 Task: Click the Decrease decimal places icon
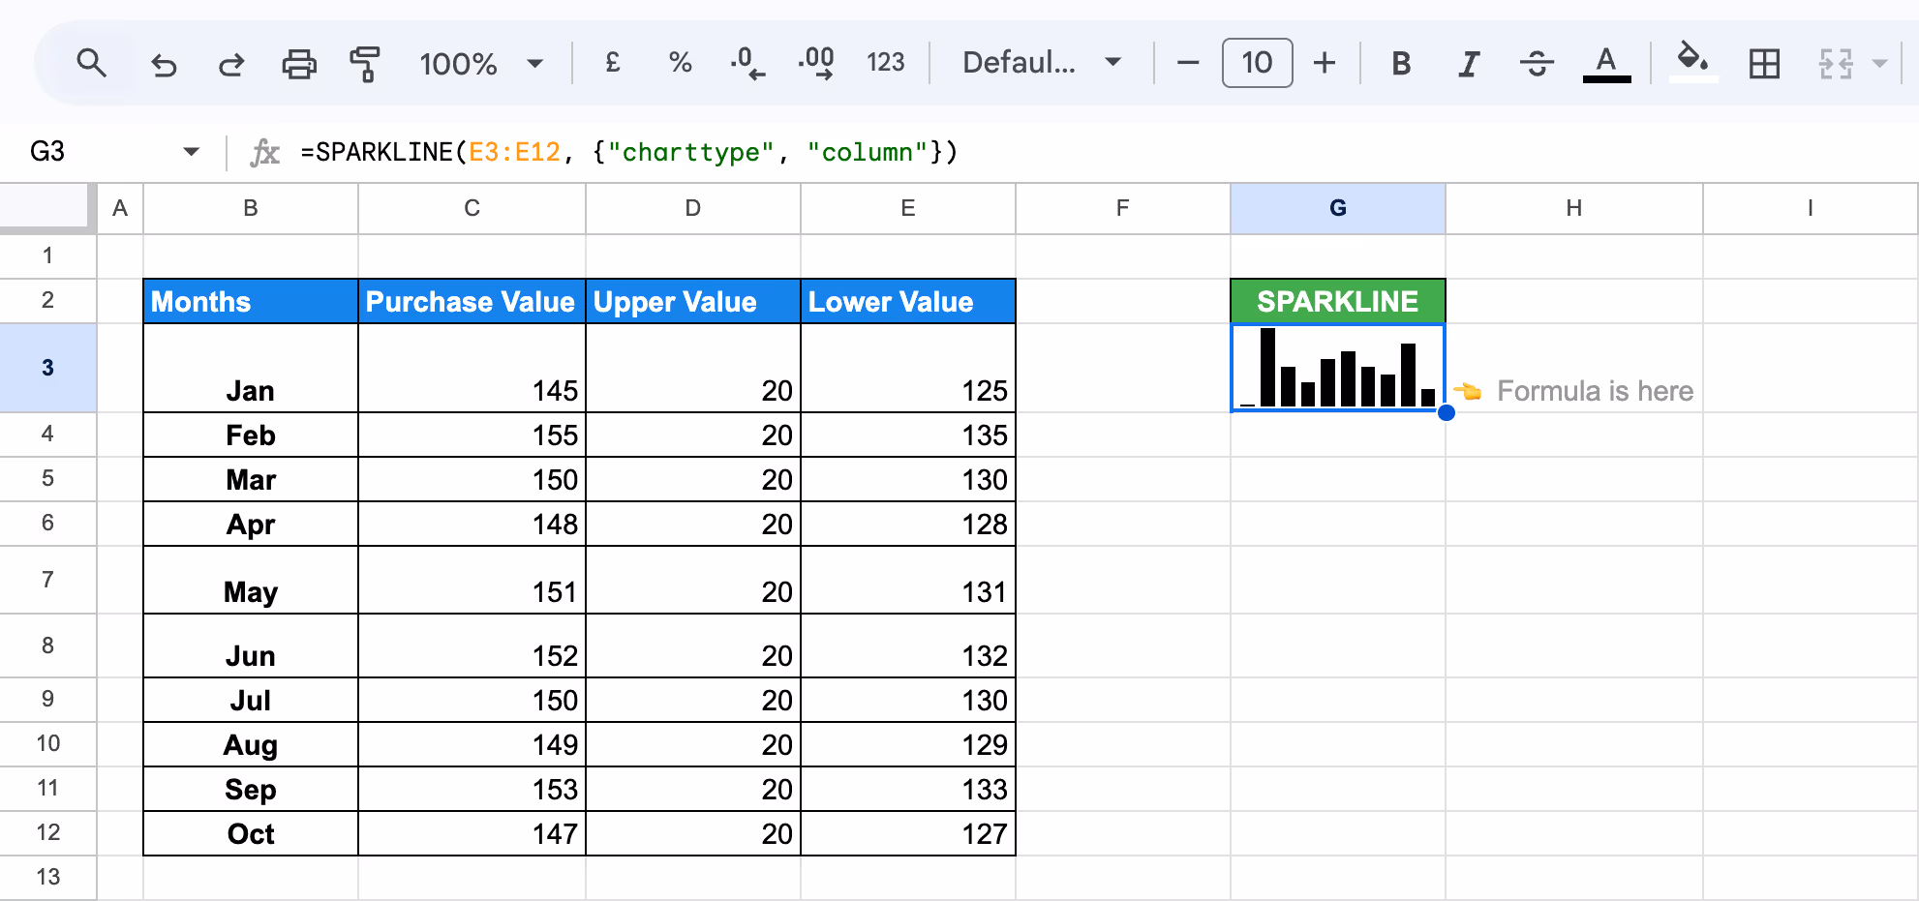pos(746,64)
